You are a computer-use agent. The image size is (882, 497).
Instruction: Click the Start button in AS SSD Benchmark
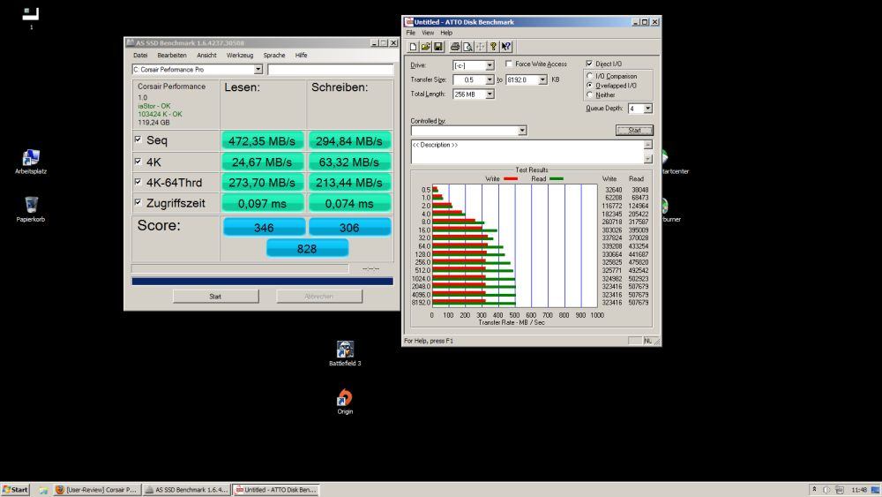pyautogui.click(x=215, y=296)
